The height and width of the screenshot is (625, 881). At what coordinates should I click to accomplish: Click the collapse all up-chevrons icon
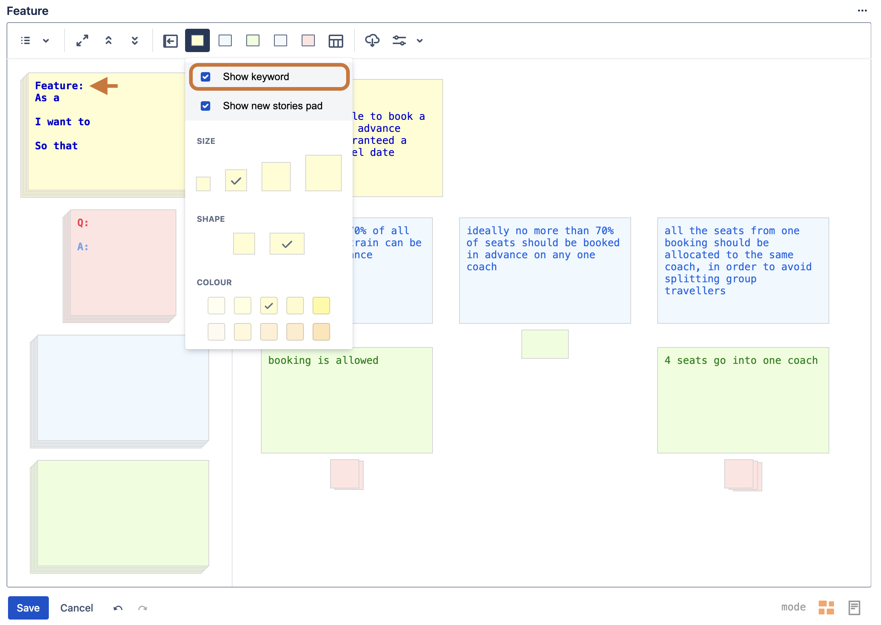click(109, 40)
